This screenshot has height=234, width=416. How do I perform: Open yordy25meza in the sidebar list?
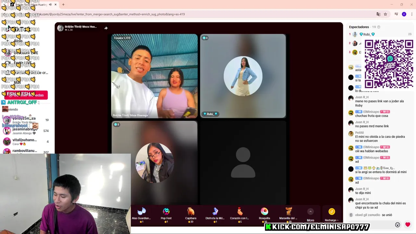25,120
